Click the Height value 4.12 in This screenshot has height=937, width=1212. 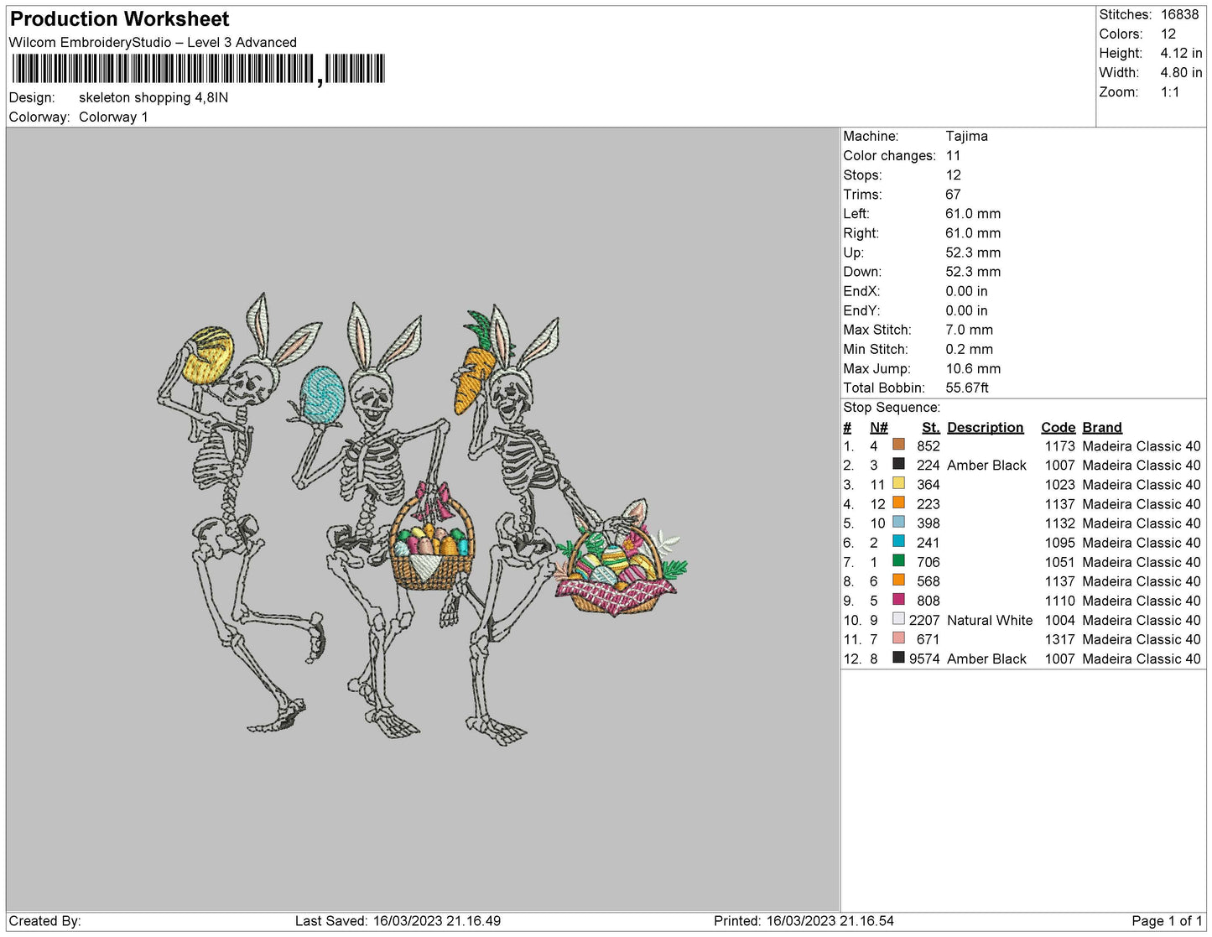(1181, 53)
